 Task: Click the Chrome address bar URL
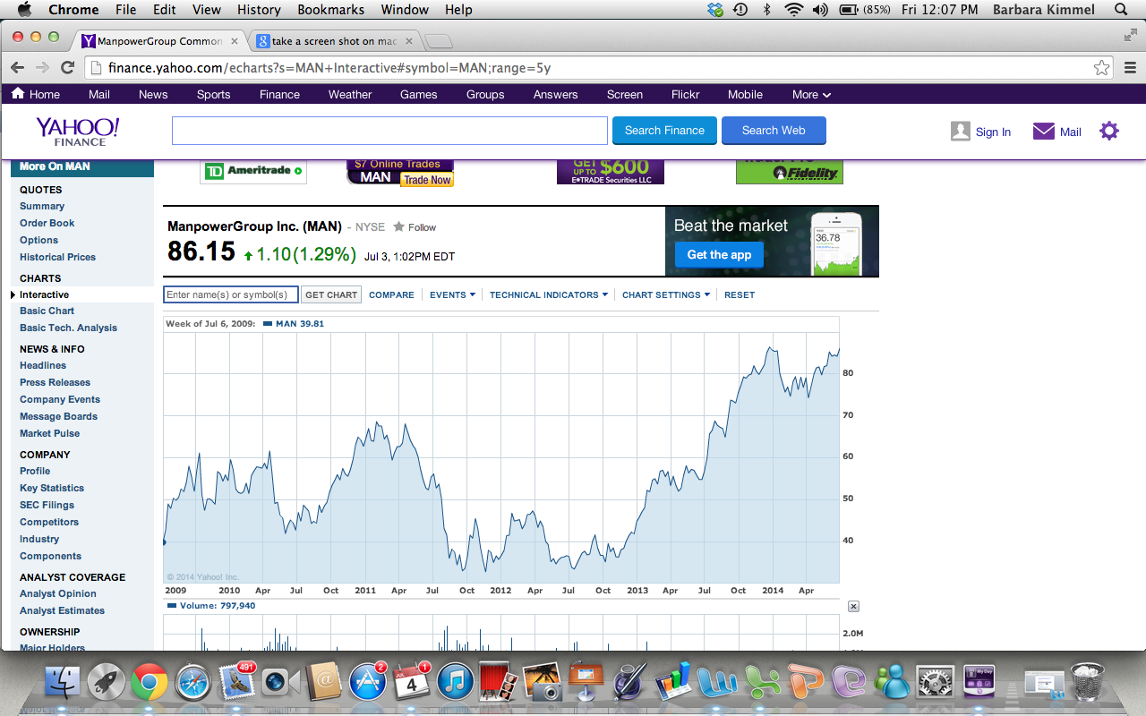[329, 68]
